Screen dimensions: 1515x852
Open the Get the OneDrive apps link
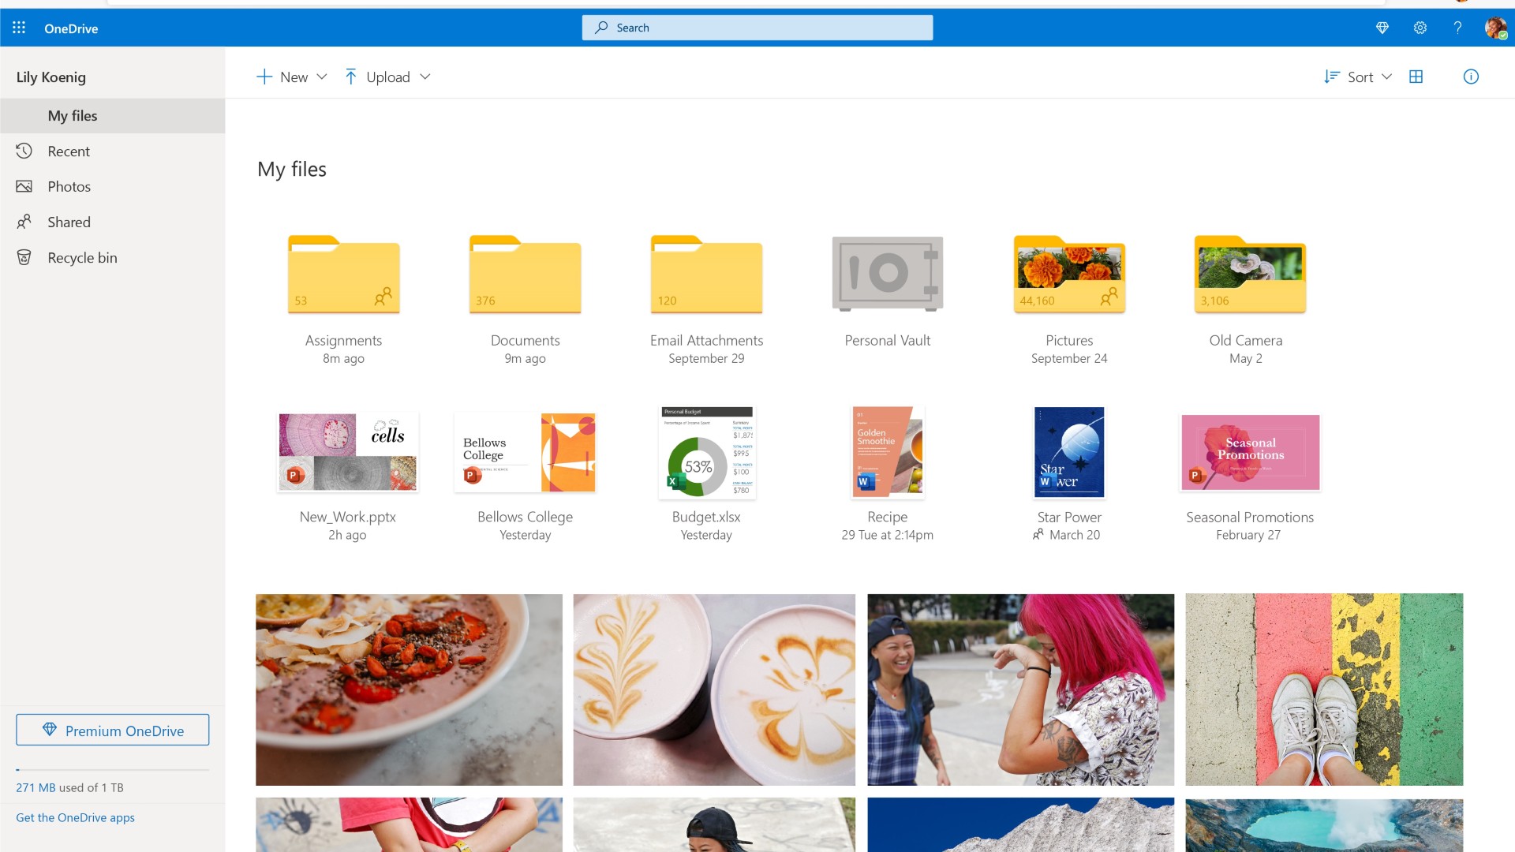click(75, 817)
